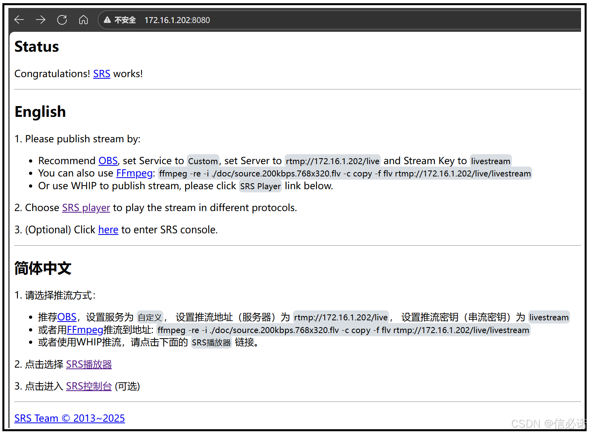Open the SRS Team © 2013~2025 footer link

click(70, 418)
